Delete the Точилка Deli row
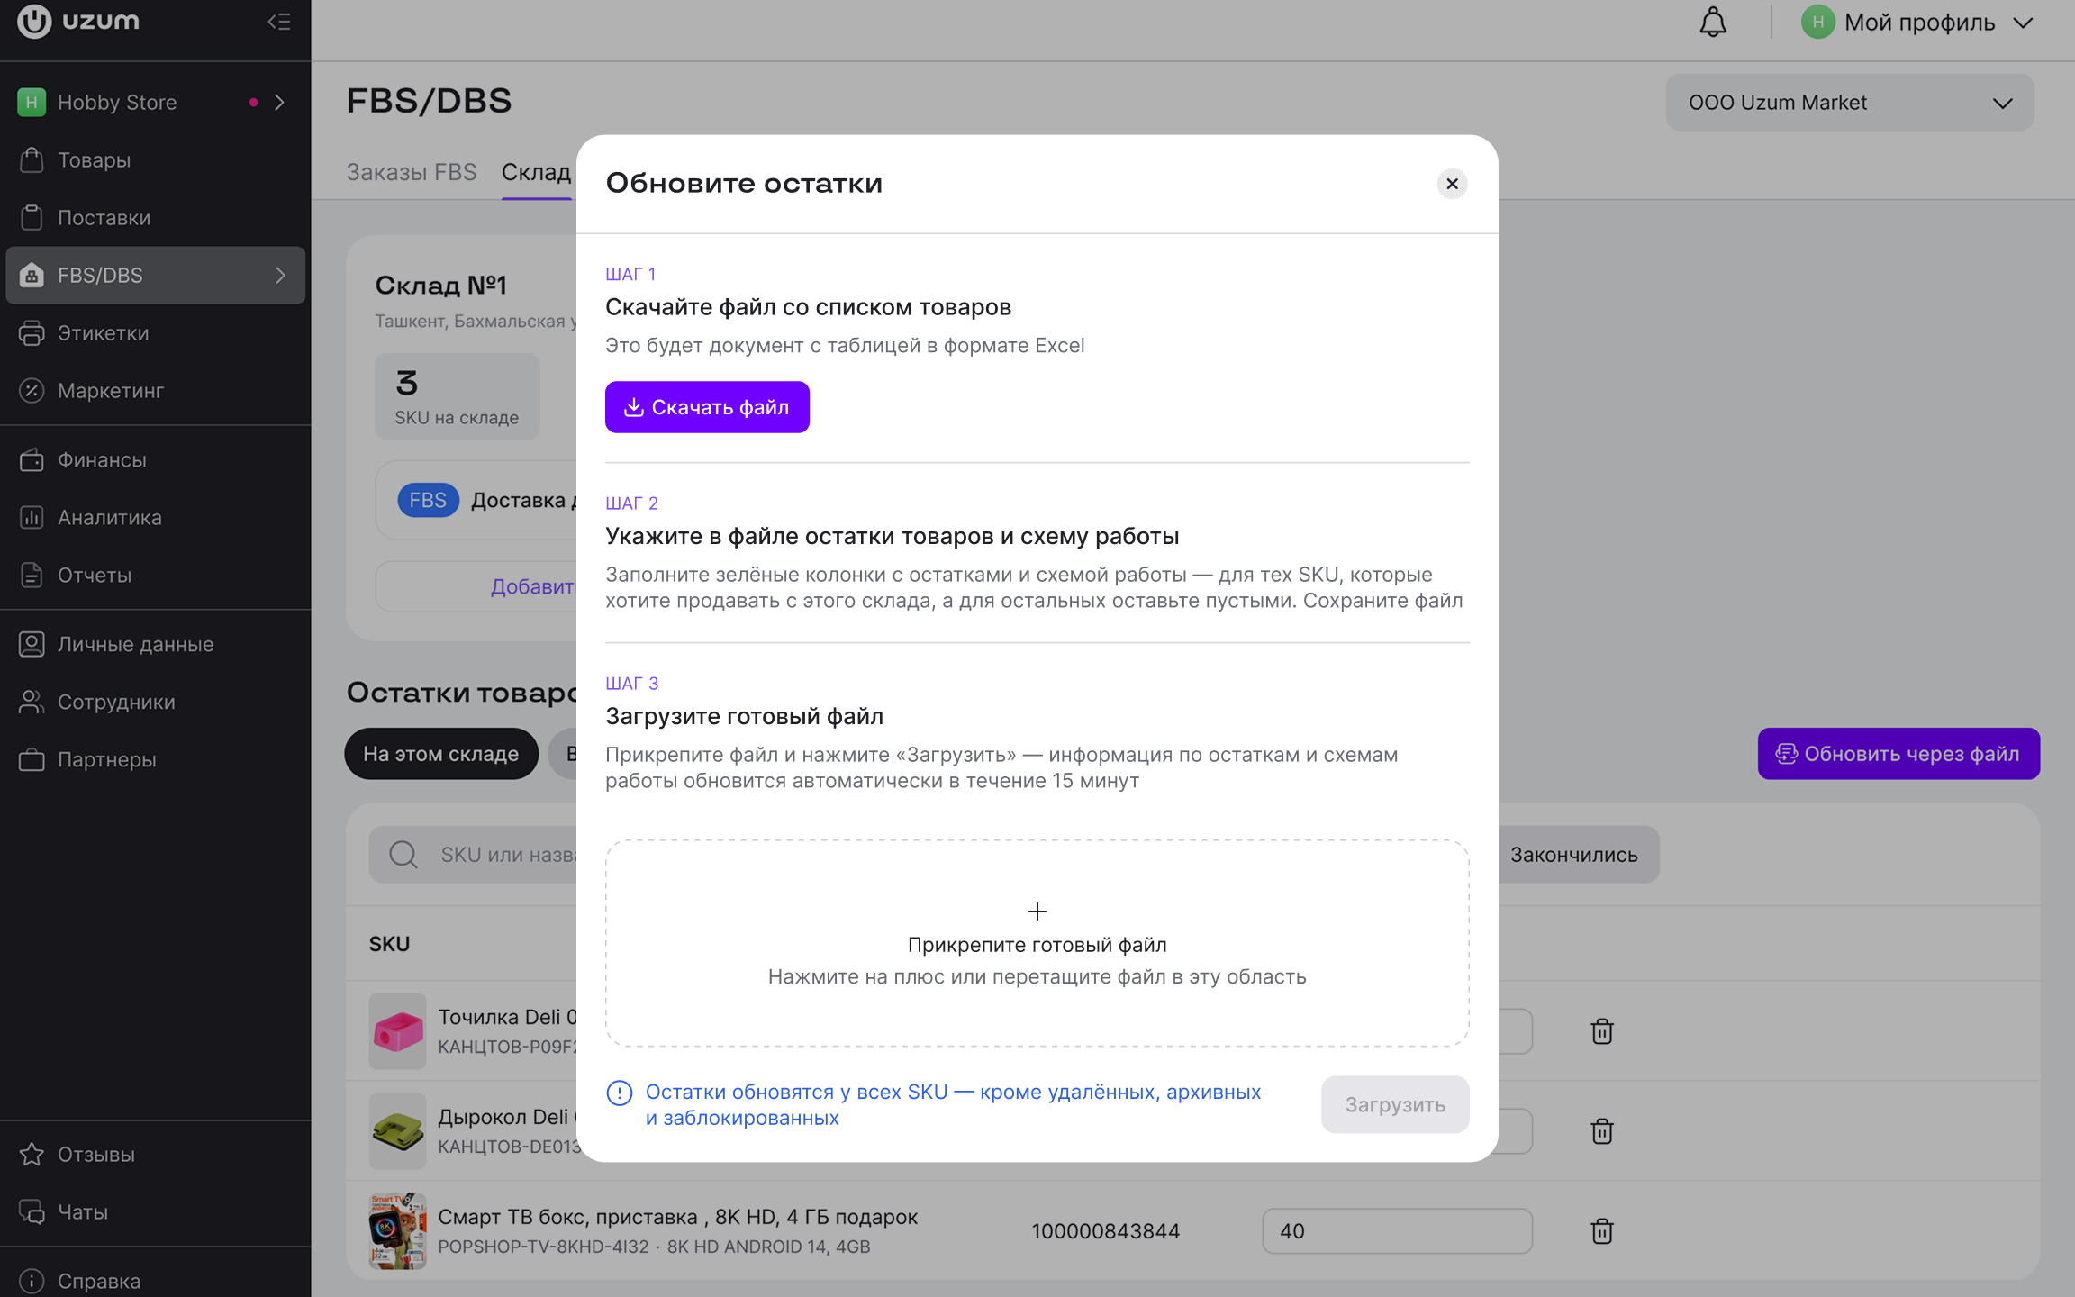Image resolution: width=2075 pixels, height=1297 pixels. click(x=1601, y=1031)
